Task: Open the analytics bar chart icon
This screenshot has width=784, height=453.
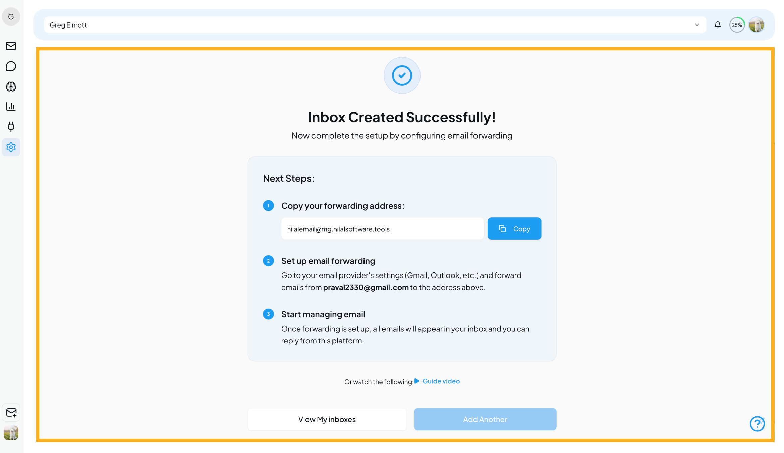Action: click(x=11, y=107)
